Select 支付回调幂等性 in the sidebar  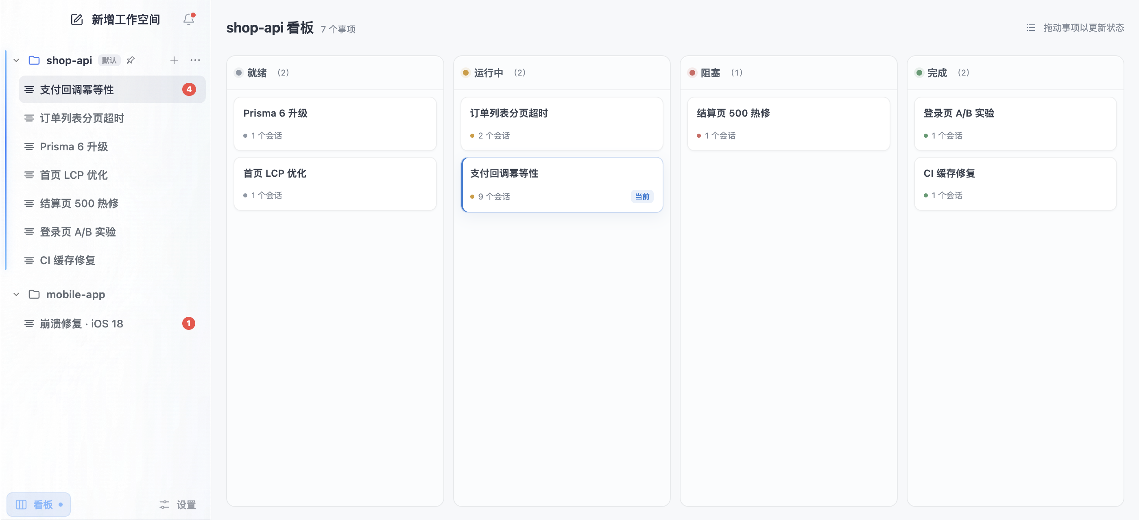112,90
